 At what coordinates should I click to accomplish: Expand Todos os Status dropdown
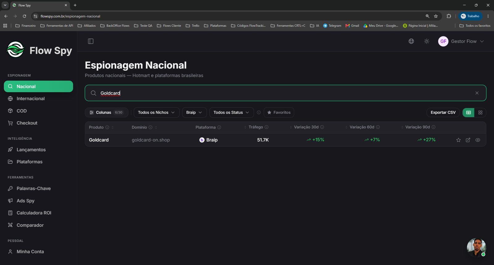[232, 112]
